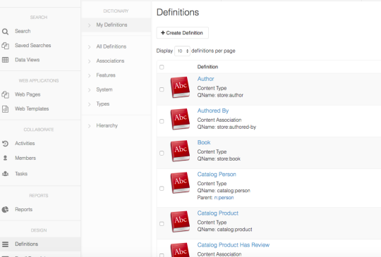The image size is (381, 257).
Task: Check the Catalog Product Has Review checkbox
Action: [x=162, y=255]
